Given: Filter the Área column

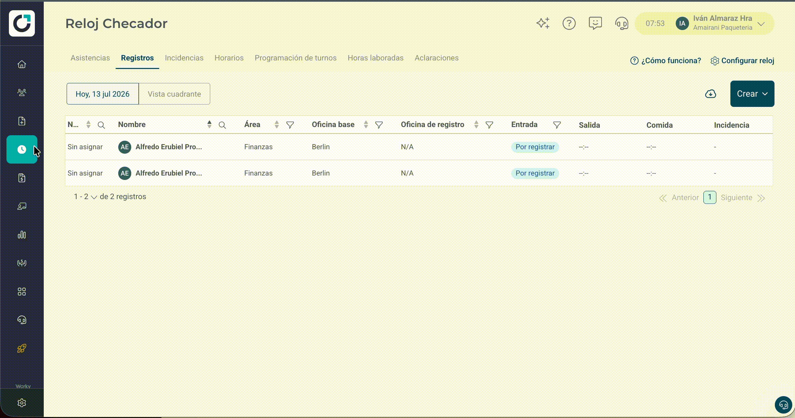Looking at the screenshot, I should tap(290, 125).
